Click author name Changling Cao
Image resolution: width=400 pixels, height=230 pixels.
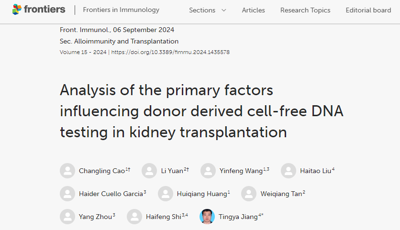(101, 171)
